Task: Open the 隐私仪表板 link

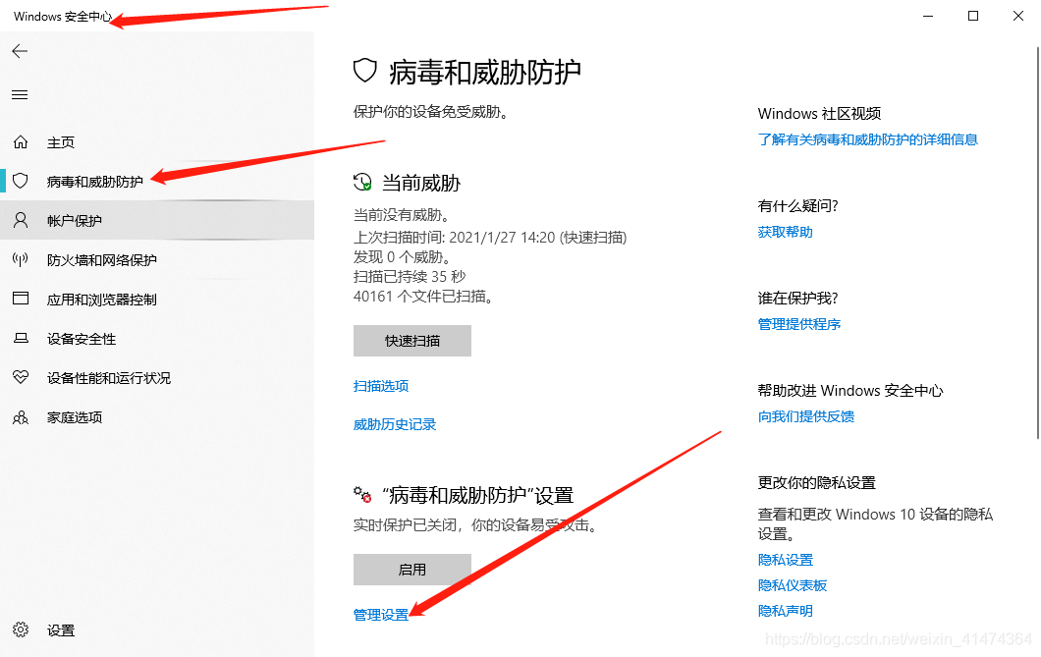Action: (x=793, y=584)
